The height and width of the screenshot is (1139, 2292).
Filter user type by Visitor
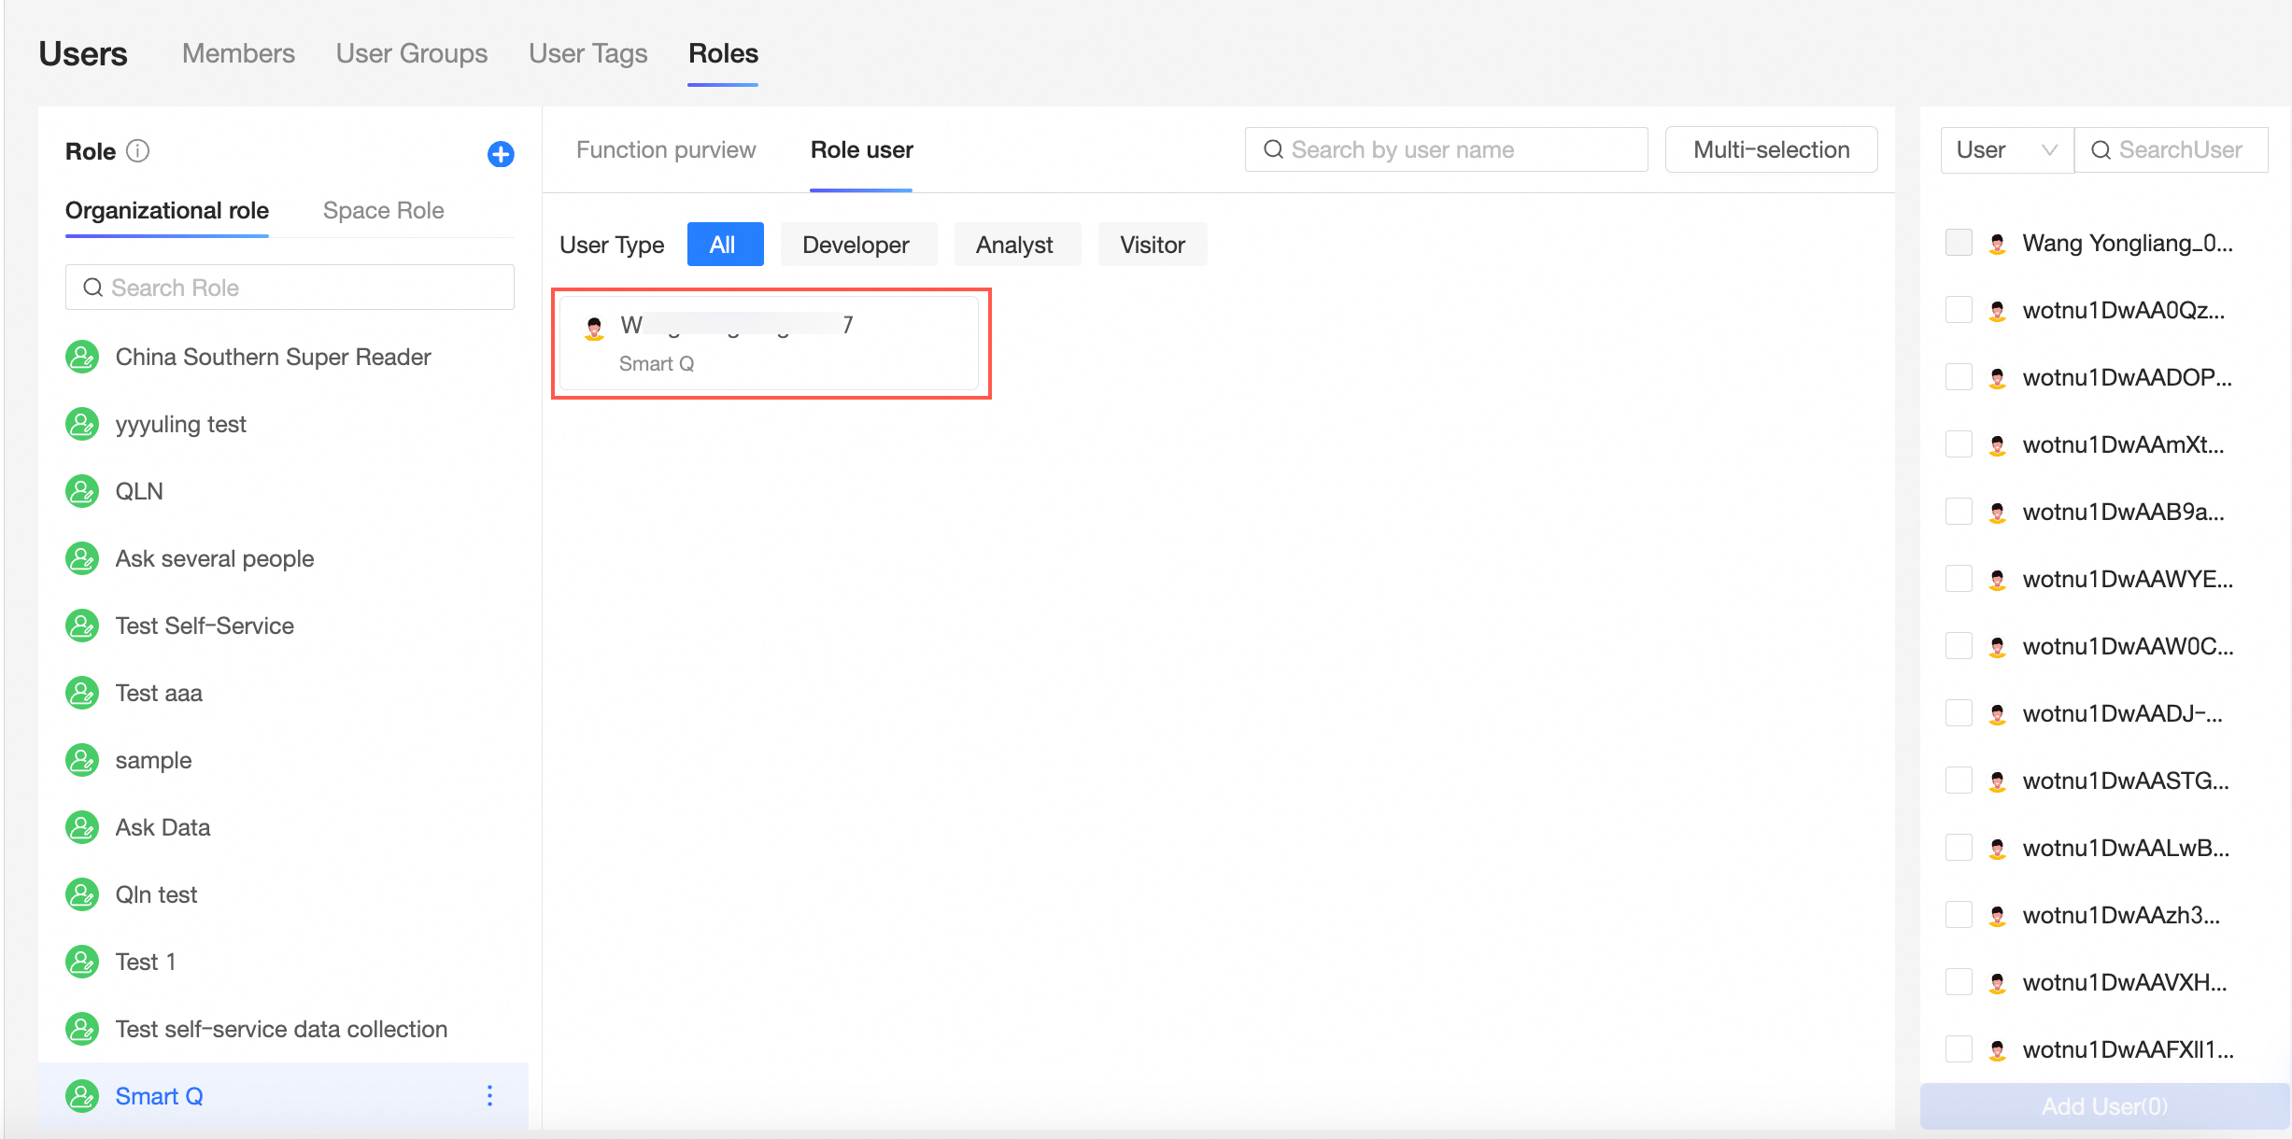tap(1152, 245)
